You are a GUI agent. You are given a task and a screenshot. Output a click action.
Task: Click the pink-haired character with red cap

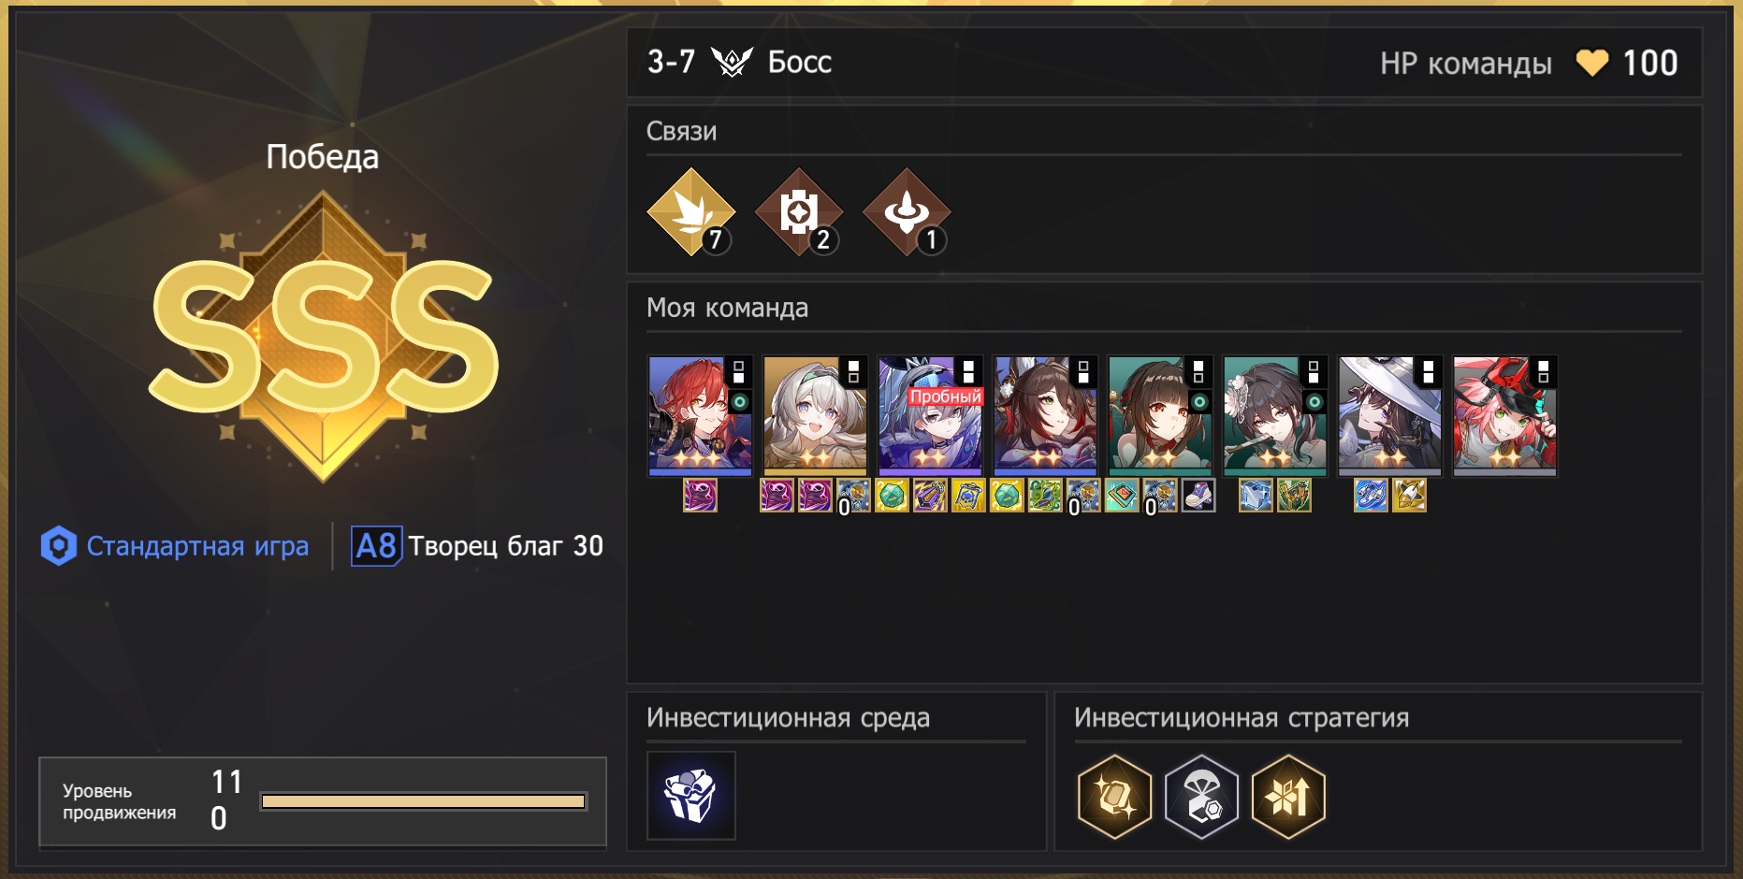[x=1505, y=416]
